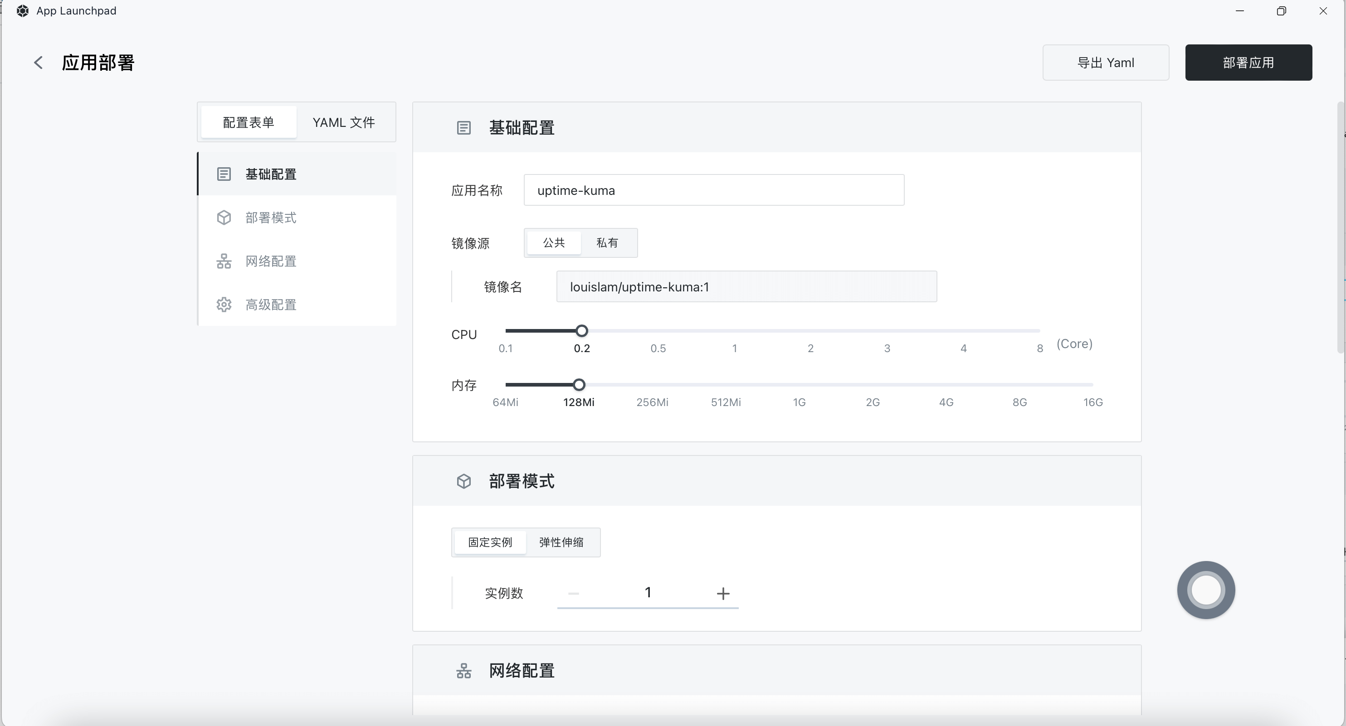Set memory slider to 512Mi
The height and width of the screenshot is (726, 1346).
[x=726, y=385]
